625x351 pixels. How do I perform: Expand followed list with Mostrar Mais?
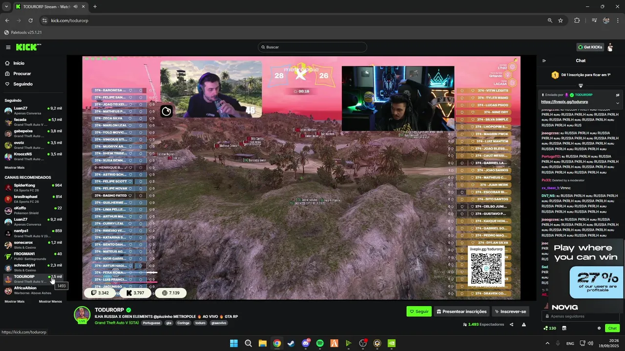(x=15, y=167)
